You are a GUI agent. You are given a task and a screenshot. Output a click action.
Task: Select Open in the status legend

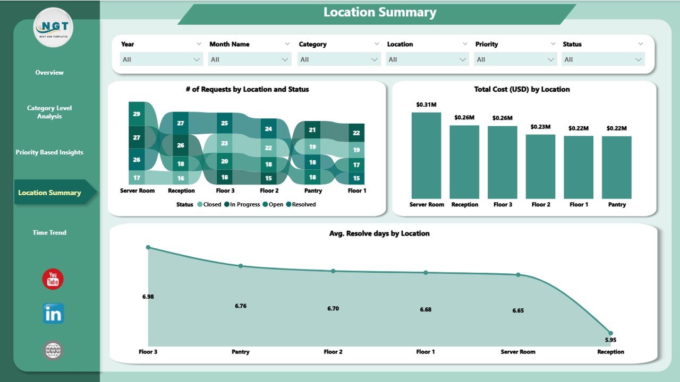(x=273, y=204)
